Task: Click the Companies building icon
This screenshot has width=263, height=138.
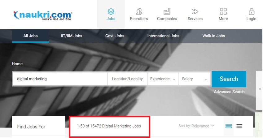Action: coord(167,12)
